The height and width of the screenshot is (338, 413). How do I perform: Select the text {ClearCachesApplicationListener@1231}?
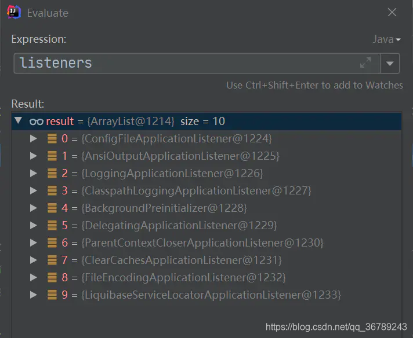pyautogui.click(x=182, y=260)
